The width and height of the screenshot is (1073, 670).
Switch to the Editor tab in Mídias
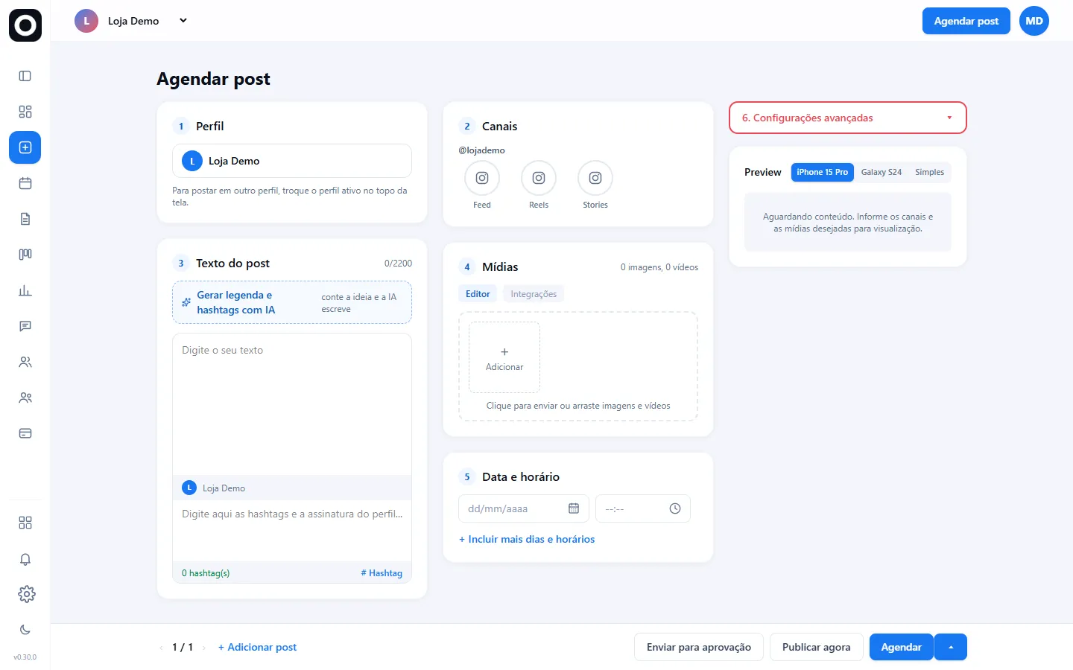pos(478,294)
